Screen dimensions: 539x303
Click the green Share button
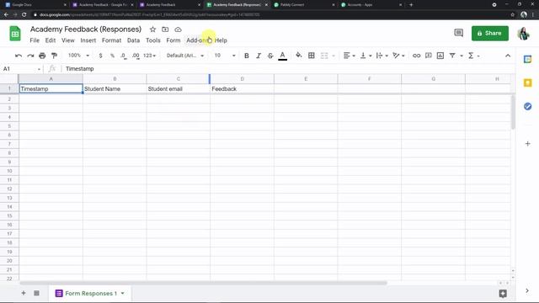[490, 34]
